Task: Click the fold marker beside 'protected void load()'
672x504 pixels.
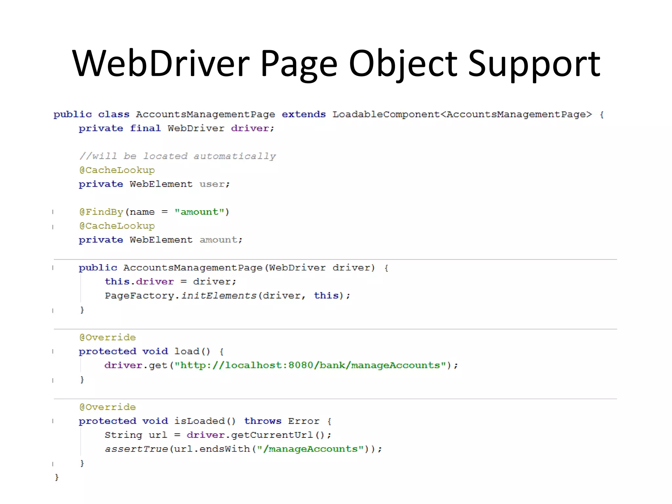Action: [x=53, y=351]
